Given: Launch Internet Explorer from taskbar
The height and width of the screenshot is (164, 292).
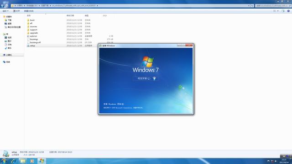Looking at the screenshot, I should point(13,161).
